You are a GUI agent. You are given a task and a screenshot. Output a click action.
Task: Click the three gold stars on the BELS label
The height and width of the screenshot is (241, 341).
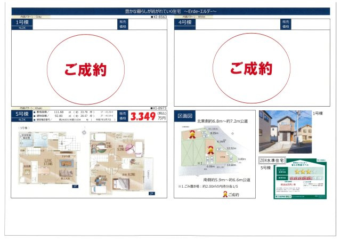303,172
